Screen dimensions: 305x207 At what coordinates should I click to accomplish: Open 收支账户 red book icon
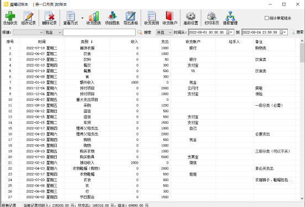(170, 16)
